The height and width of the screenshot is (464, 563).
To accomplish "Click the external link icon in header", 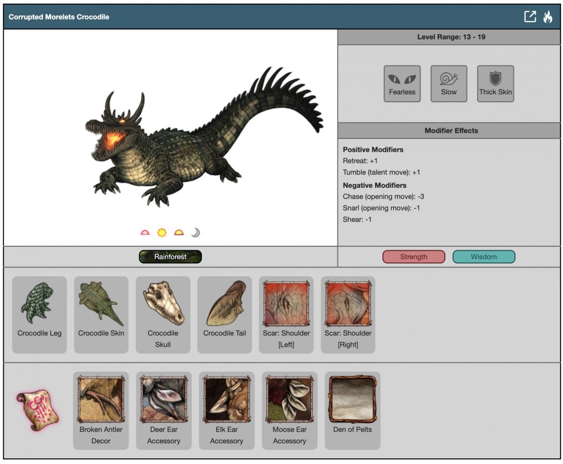I will [530, 17].
